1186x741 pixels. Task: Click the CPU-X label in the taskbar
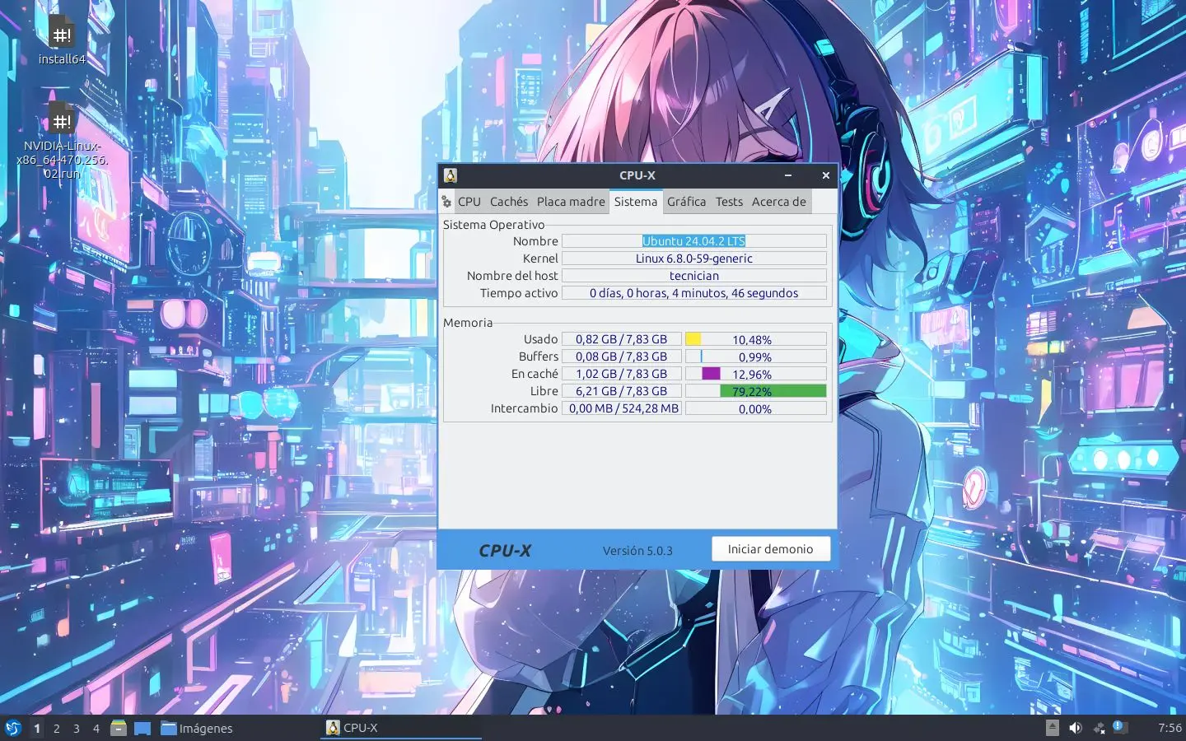(x=361, y=728)
